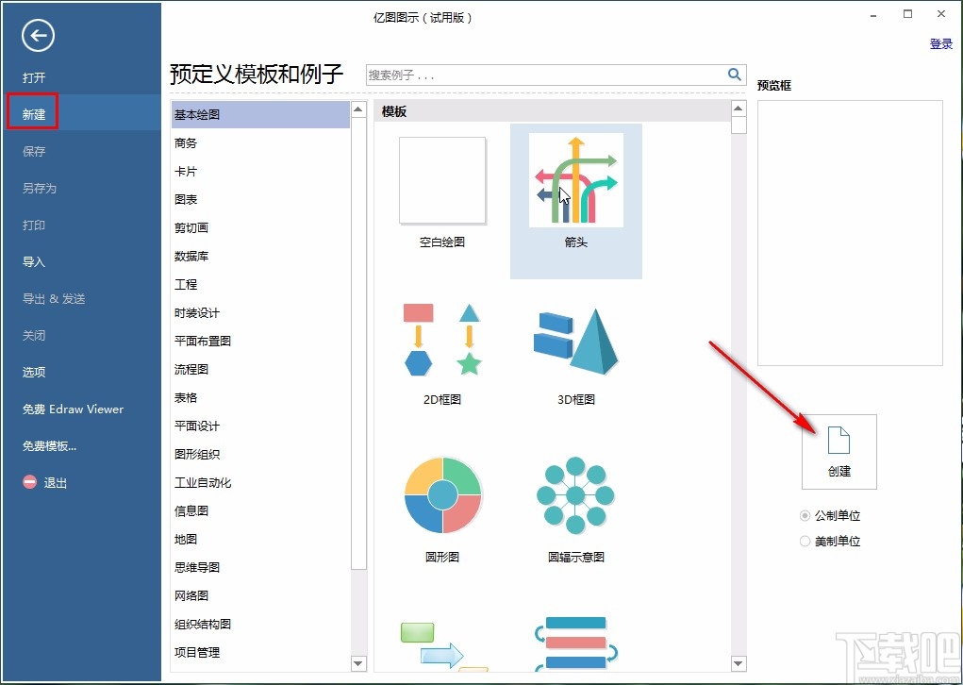963x685 pixels.
Task: Select the 图表 category
Action: click(260, 200)
